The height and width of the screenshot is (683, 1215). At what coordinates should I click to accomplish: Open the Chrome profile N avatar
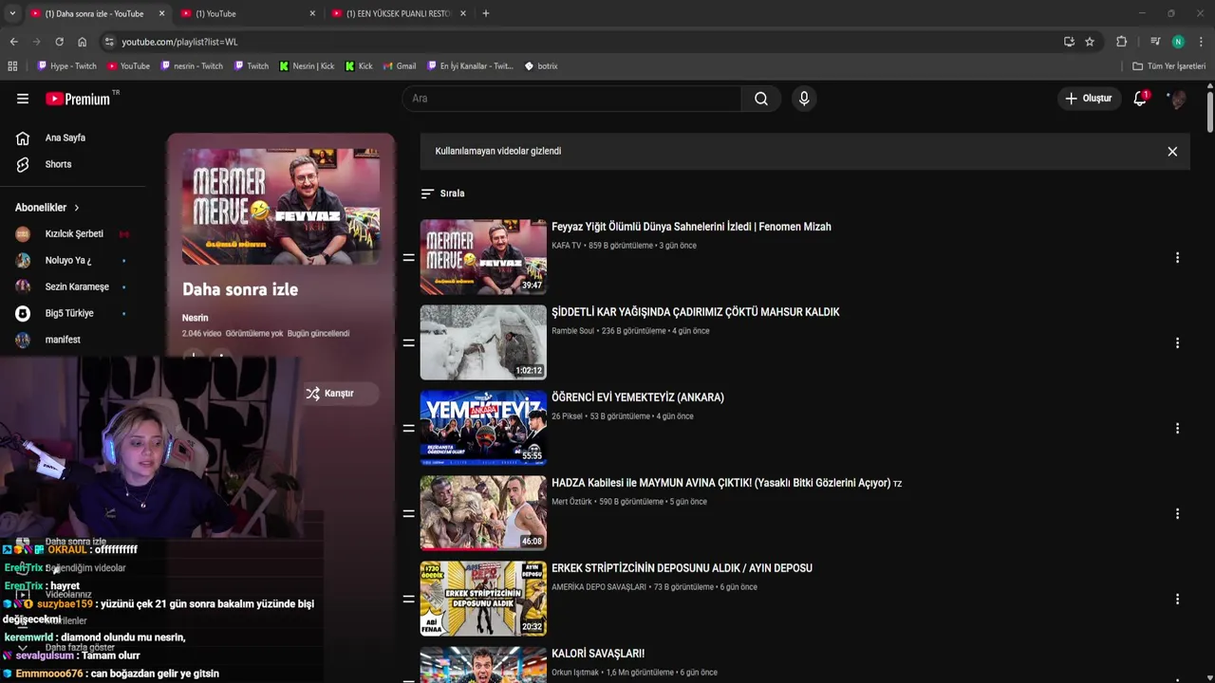tap(1178, 42)
